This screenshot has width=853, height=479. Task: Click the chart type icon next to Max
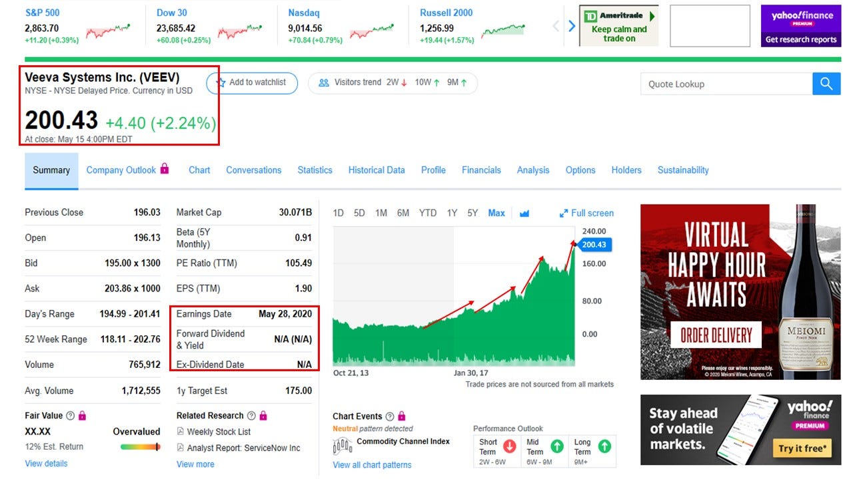(524, 214)
